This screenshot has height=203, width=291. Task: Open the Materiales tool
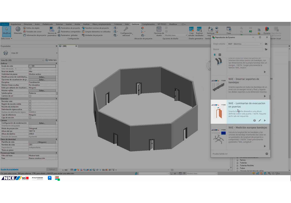(18, 30)
